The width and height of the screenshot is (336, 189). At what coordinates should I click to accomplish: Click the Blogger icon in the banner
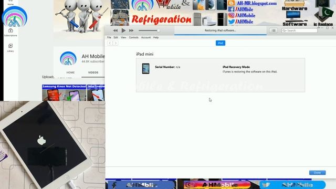tap(231, 3)
